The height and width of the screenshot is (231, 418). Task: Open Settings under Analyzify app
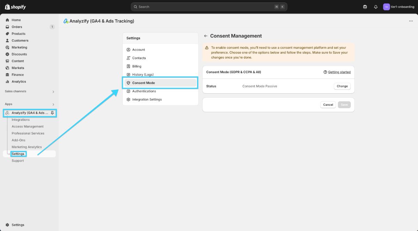pos(18,154)
